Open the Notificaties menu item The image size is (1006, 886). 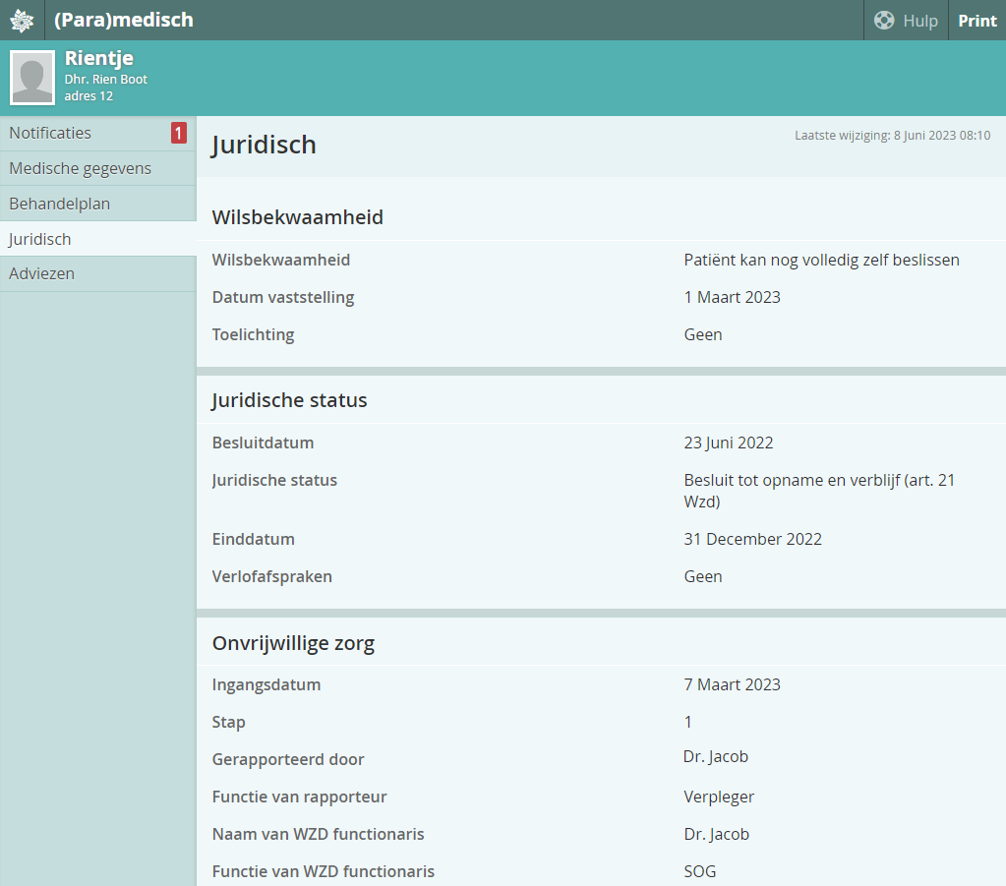pyautogui.click(x=51, y=134)
